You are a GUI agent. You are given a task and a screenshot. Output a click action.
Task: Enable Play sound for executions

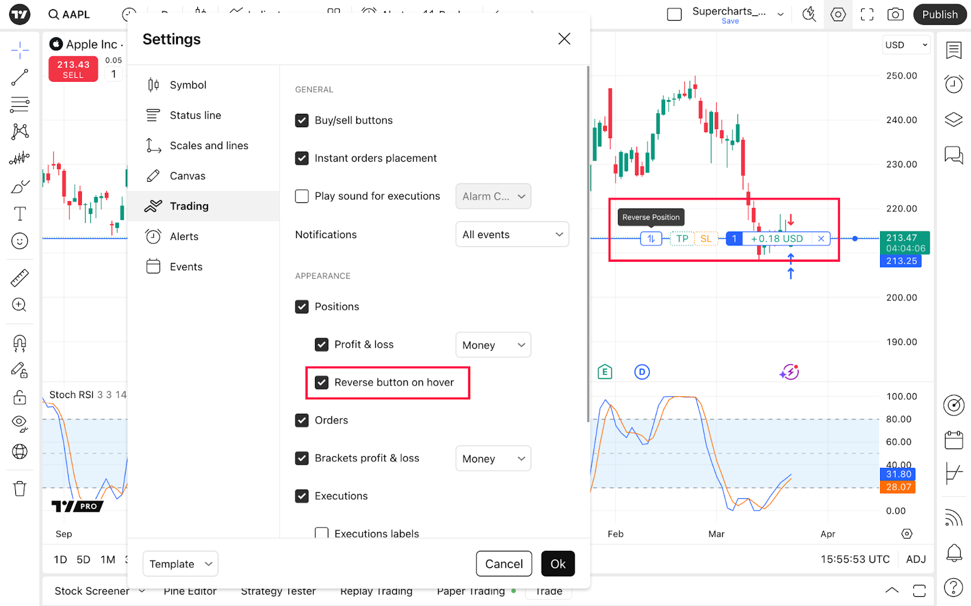click(x=302, y=196)
